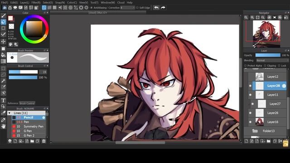Viewport: 290px width, 163px height.
Task: Hide Layer28 visibility dot
Action: coord(250,86)
